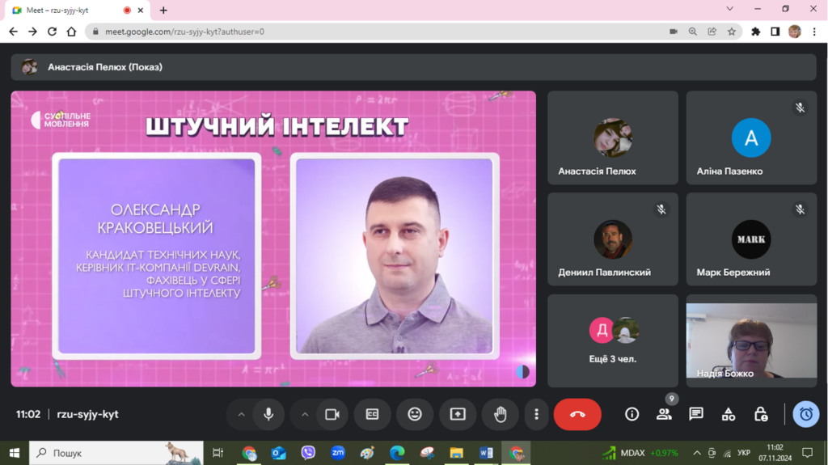Click the blue clock timer icon
The height and width of the screenshot is (465, 828).
pyautogui.click(x=806, y=414)
